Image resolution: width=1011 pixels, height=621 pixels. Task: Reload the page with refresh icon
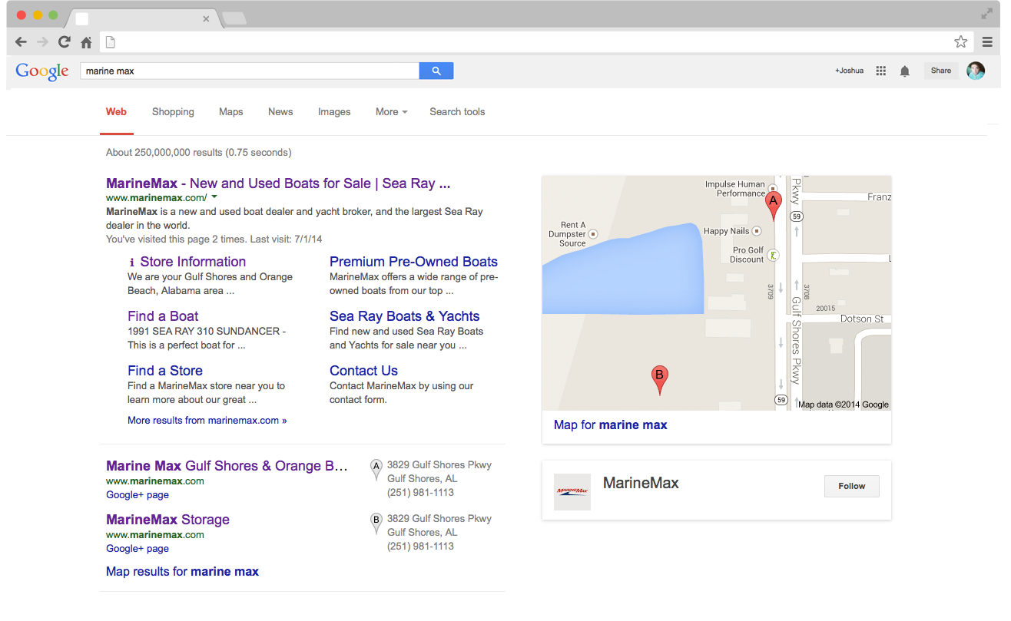tap(65, 42)
